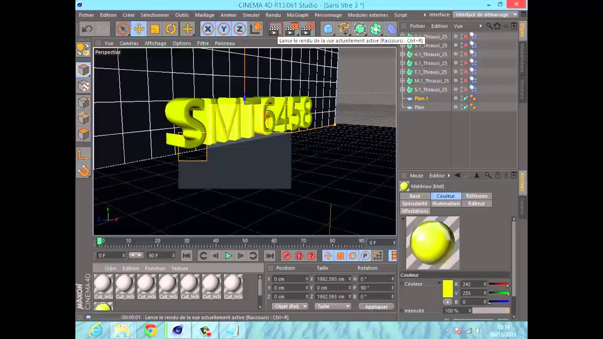
Task: Open the viewport Caméras menu
Action: [x=129, y=43]
